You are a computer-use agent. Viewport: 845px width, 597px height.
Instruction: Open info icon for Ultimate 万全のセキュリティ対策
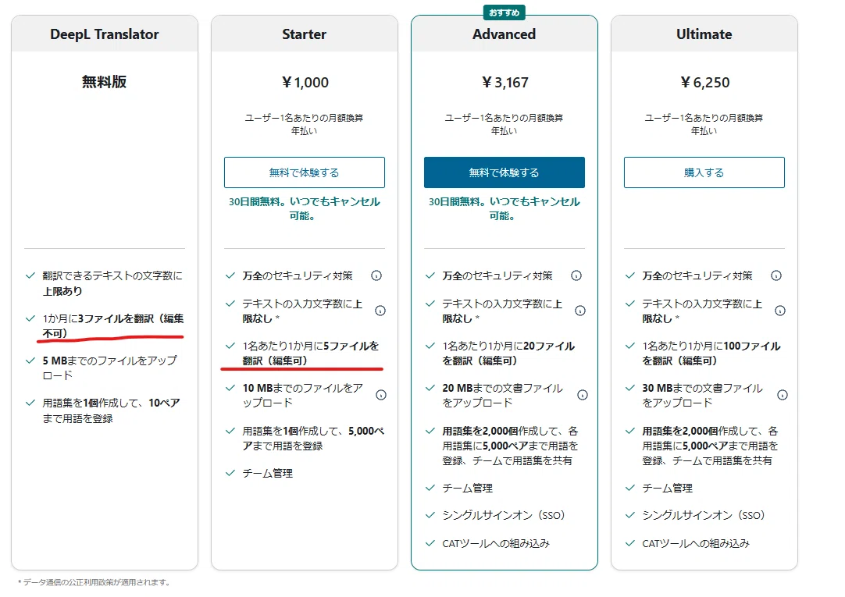(x=776, y=275)
